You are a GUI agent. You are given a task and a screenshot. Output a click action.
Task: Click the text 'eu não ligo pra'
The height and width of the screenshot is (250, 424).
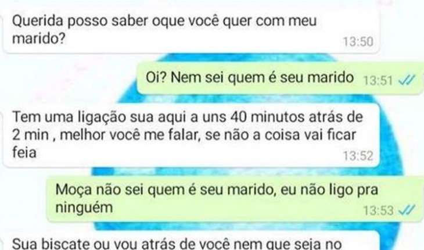pyautogui.click(x=329, y=190)
